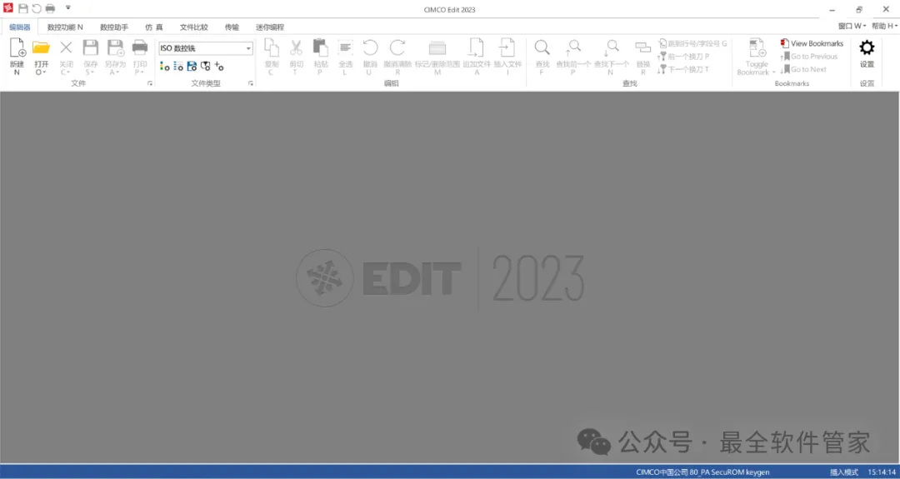Open the 窗口 W dropdown menu
Viewport: 900px width, 479px height.
click(852, 27)
